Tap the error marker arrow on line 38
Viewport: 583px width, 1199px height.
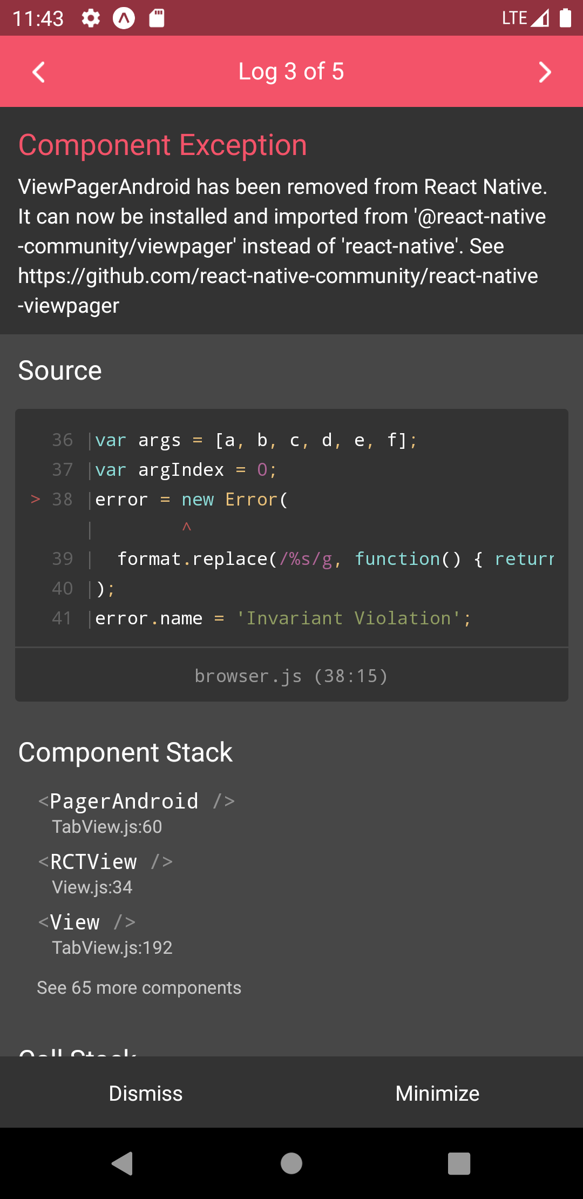coord(36,499)
